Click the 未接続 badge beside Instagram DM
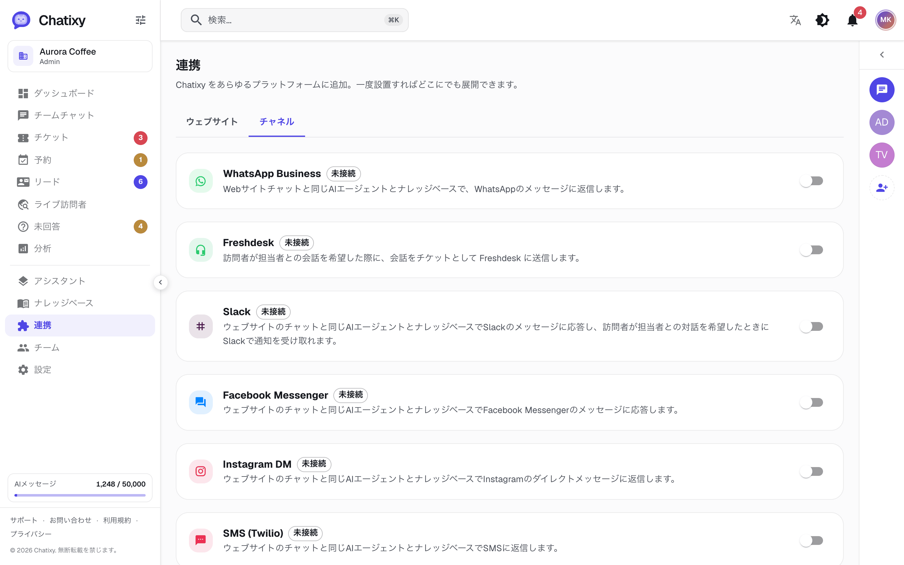Image resolution: width=904 pixels, height=565 pixels. tap(314, 464)
